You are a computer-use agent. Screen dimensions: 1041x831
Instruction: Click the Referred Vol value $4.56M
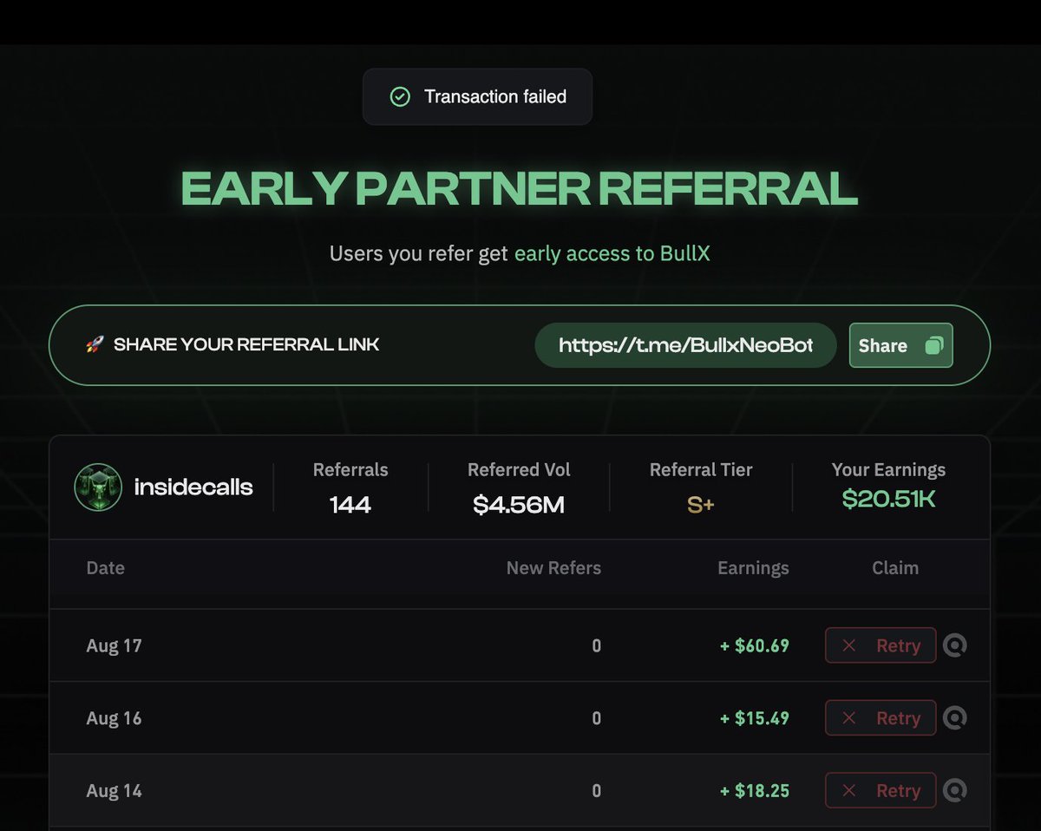[519, 505]
